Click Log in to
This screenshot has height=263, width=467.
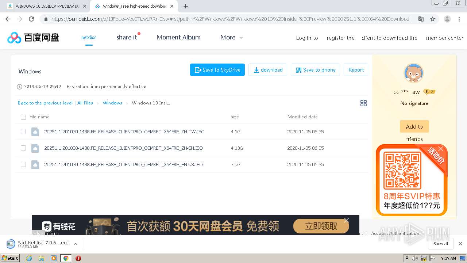click(x=307, y=38)
